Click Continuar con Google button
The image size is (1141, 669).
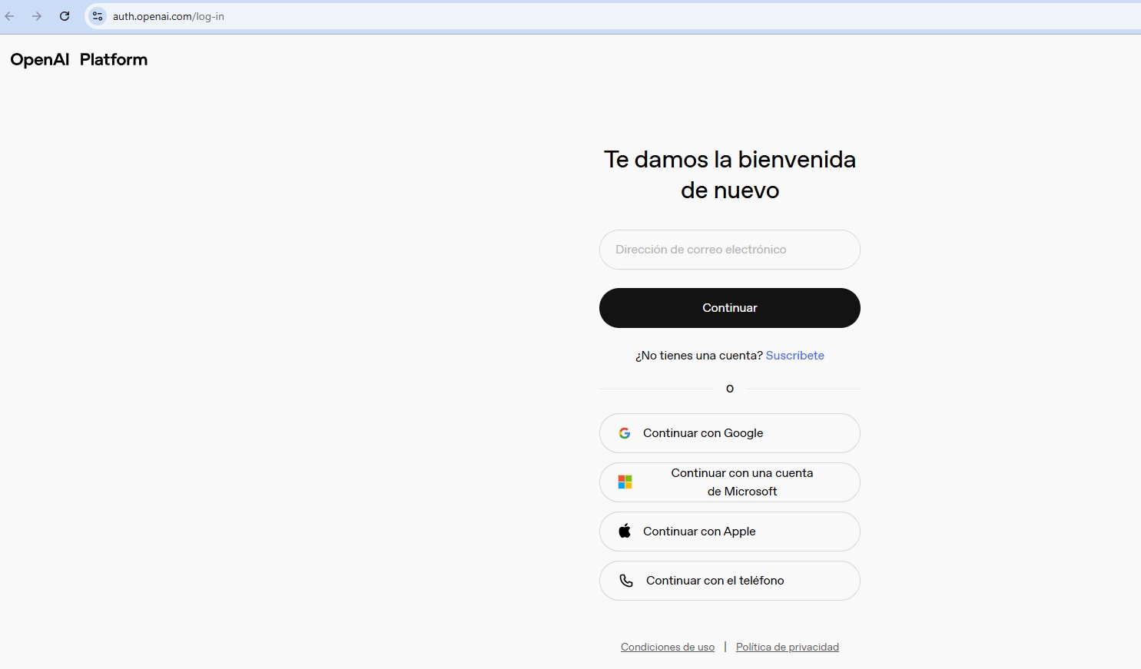pyautogui.click(x=730, y=433)
